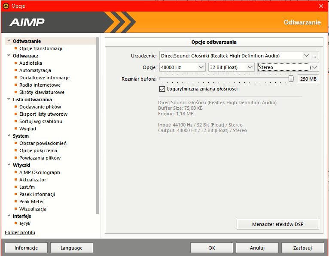Click Anuluj to cancel changes
Screen dimensions: 329x256
pos(257,248)
